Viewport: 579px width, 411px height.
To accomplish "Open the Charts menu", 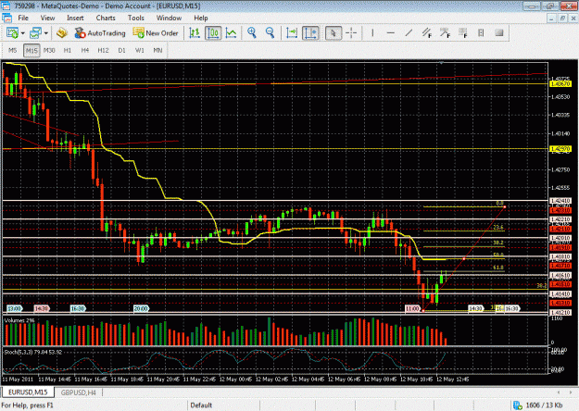I will [106, 18].
